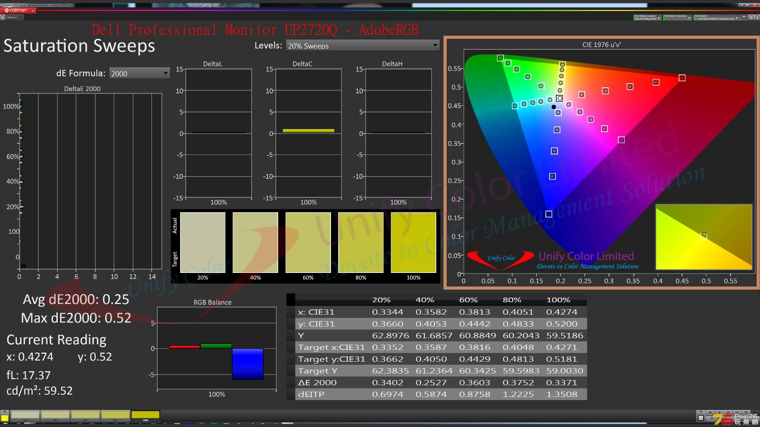Viewport: 760px width, 427px height.
Task: Click the cd/m²: 59.52 reading
Action: point(40,391)
